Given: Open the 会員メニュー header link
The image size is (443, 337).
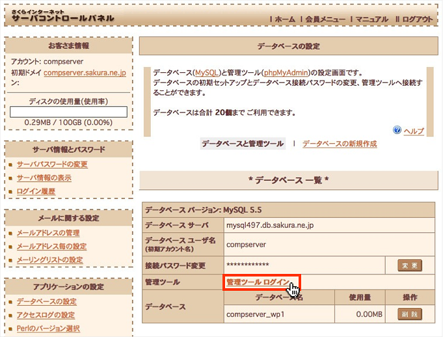Looking at the screenshot, I should pos(325,20).
